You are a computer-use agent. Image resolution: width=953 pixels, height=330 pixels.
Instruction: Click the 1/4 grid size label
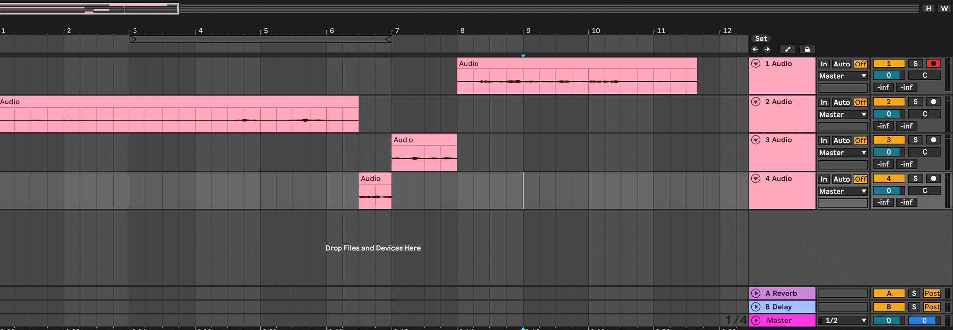click(x=736, y=320)
